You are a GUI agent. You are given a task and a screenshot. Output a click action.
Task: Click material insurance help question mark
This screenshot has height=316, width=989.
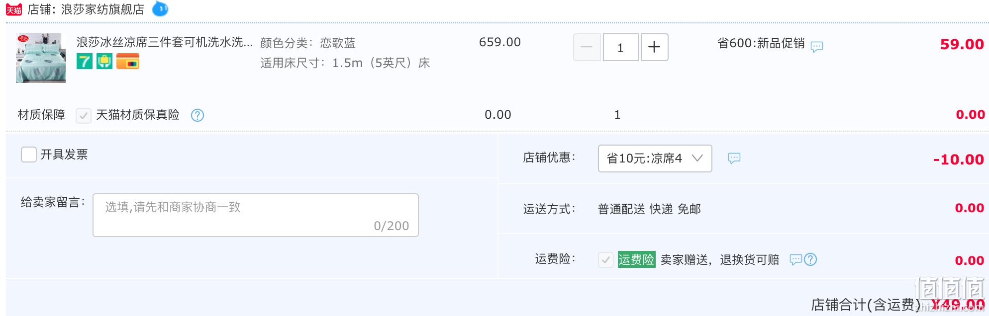coord(198,115)
